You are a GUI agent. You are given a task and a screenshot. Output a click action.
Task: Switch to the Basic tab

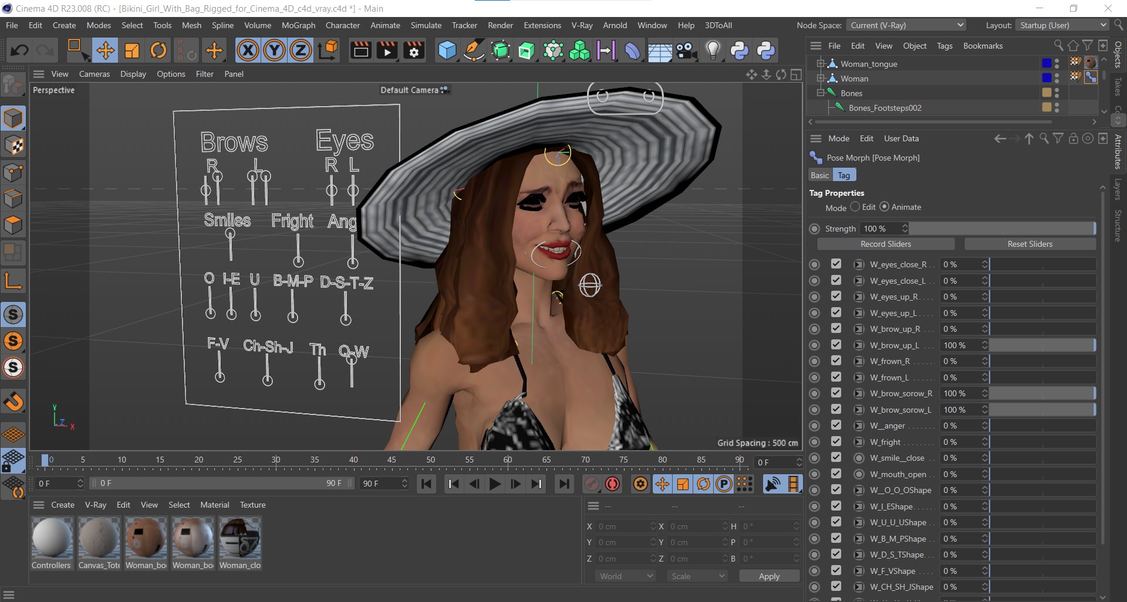(x=819, y=175)
